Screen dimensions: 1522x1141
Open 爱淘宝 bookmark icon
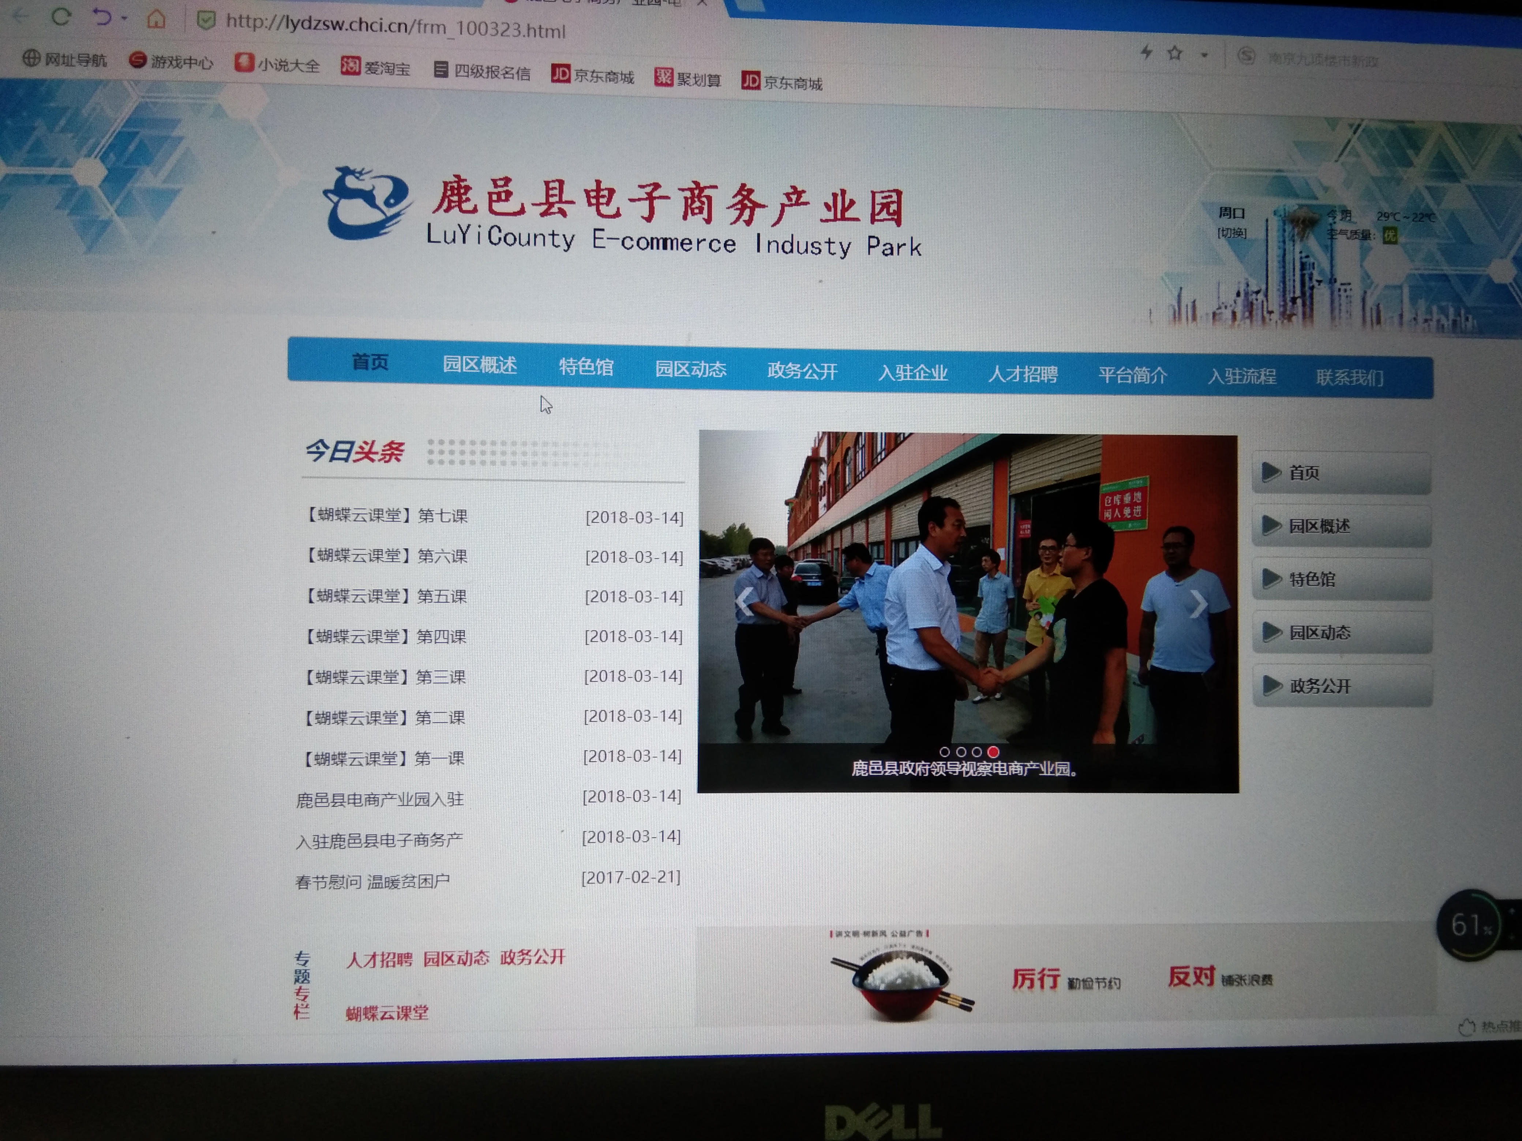click(351, 66)
